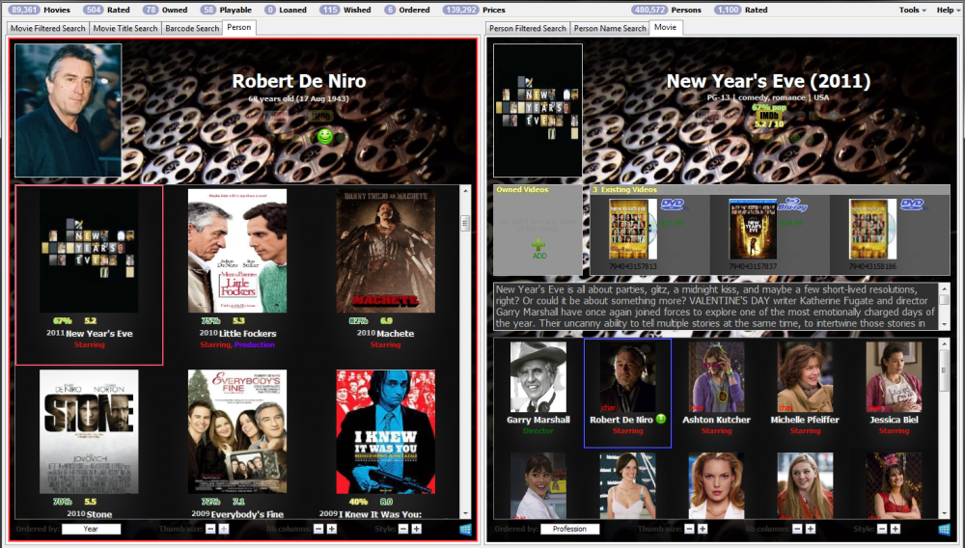Increase Nb columns in the Movie panel
965x548 pixels.
tap(811, 529)
